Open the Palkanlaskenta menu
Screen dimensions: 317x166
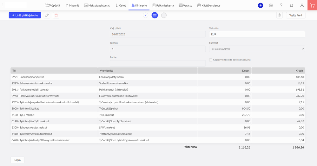163,5
